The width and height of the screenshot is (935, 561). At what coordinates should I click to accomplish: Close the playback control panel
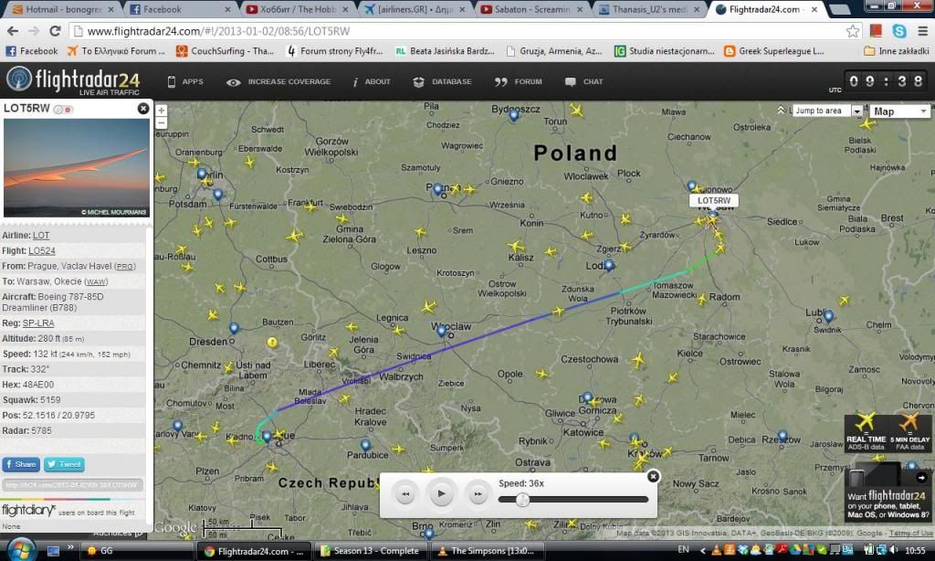click(653, 476)
